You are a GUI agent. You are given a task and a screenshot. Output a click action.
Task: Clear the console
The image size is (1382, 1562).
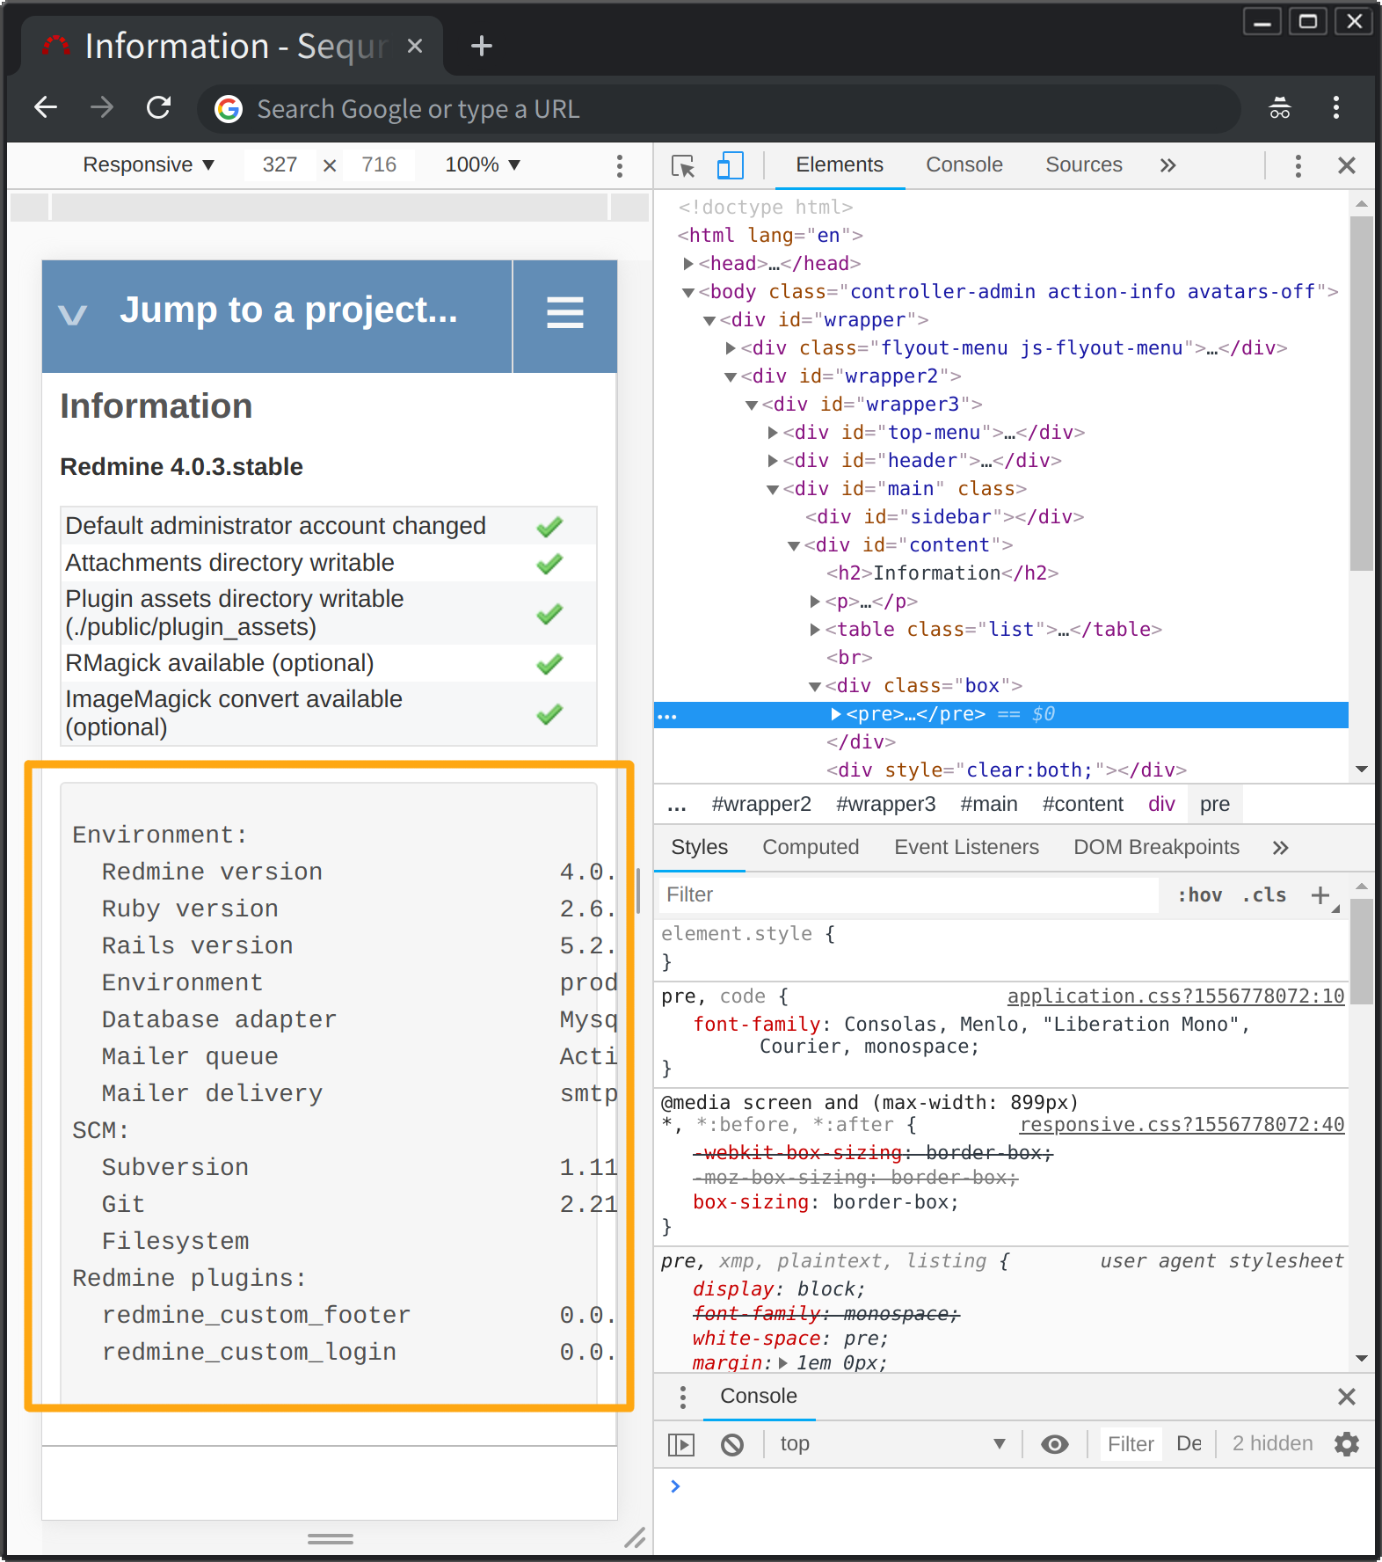point(732,1444)
